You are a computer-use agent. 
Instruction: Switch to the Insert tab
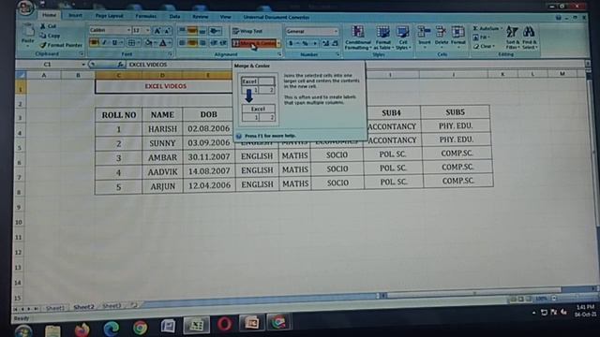(75, 15)
